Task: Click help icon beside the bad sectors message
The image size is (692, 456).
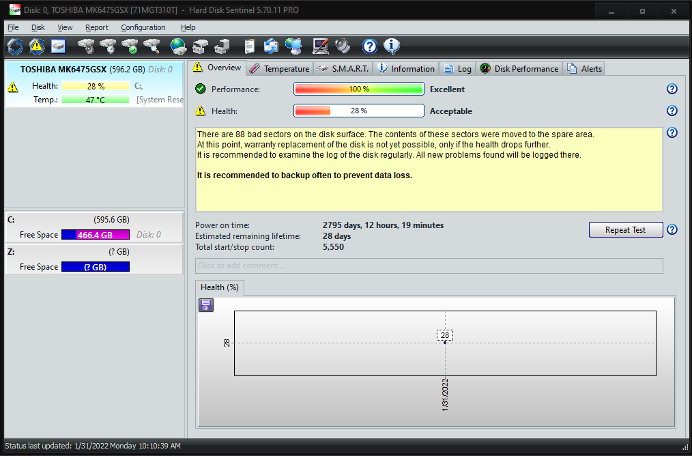Action: 672,132
